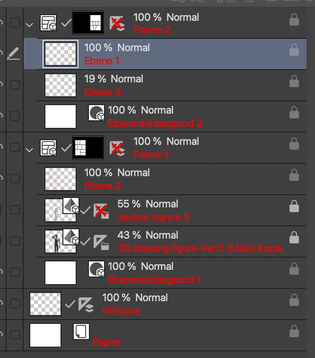
Task: Click the disabled ruler icon on Frame 2
Action: coord(117,23)
